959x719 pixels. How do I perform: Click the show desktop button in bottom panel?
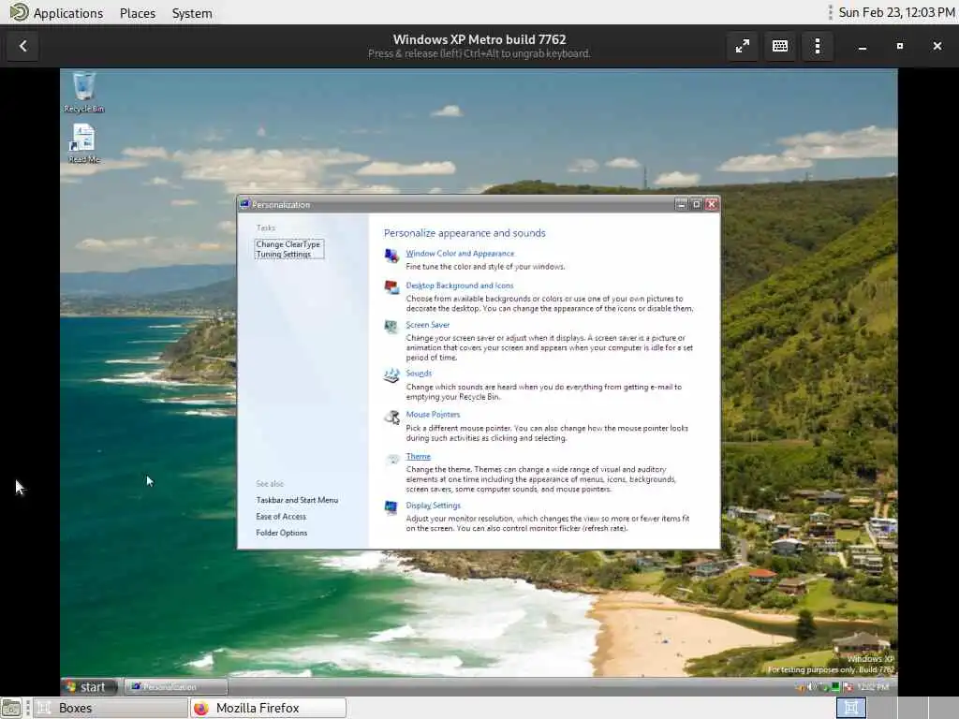[11, 708]
